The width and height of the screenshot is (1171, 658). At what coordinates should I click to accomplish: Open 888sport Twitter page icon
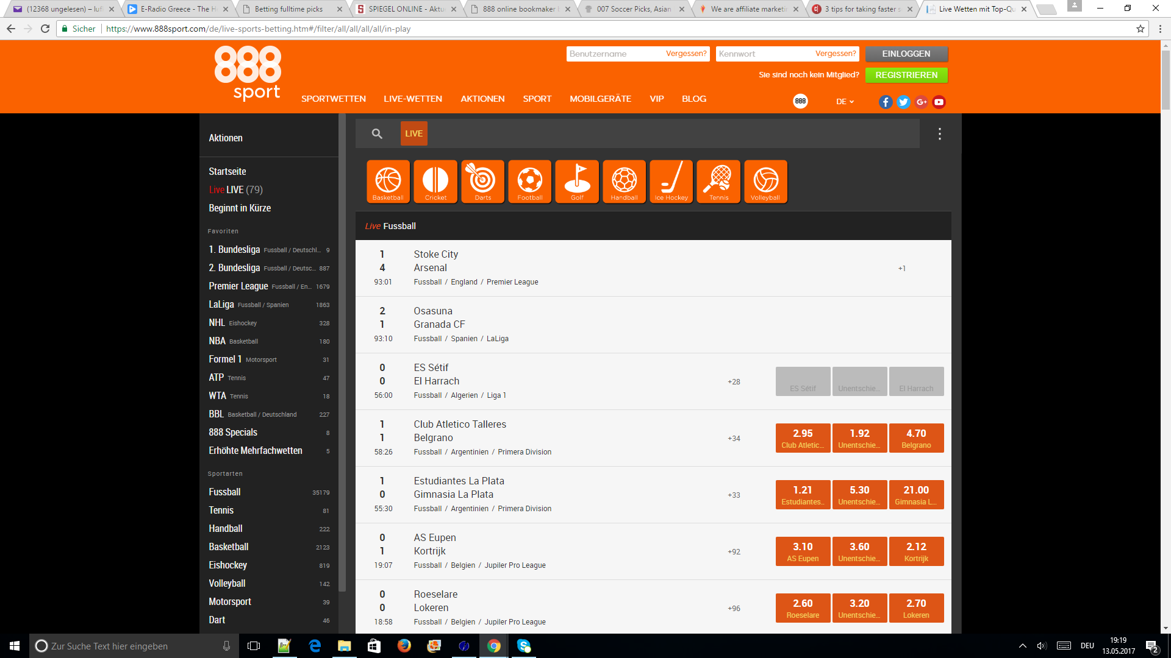(x=903, y=102)
